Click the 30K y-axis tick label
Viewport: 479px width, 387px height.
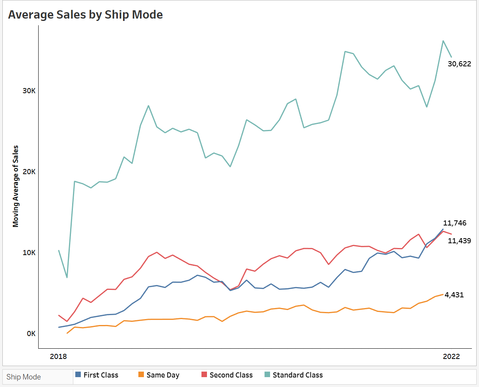(29, 91)
